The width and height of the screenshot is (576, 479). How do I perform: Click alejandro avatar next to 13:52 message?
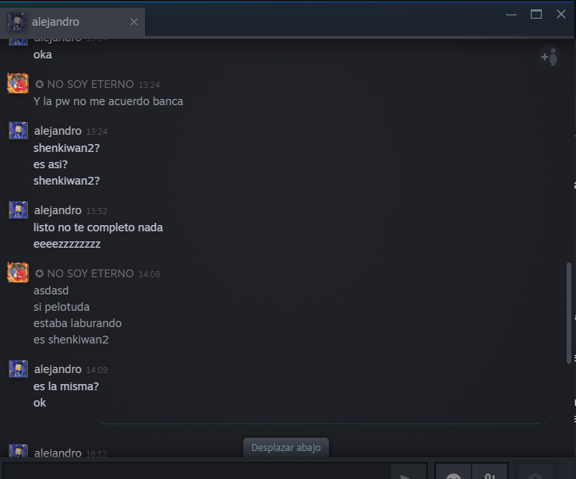pyautogui.click(x=18, y=210)
